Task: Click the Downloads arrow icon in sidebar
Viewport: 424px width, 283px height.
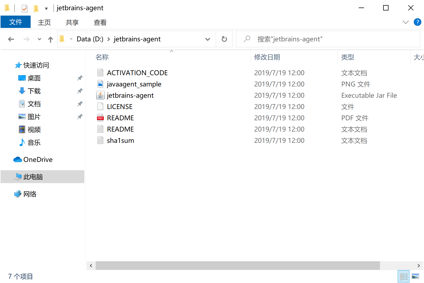Action: point(22,91)
